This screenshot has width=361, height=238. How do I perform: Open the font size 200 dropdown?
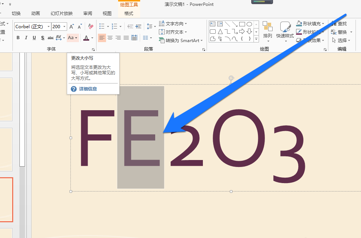65,26
